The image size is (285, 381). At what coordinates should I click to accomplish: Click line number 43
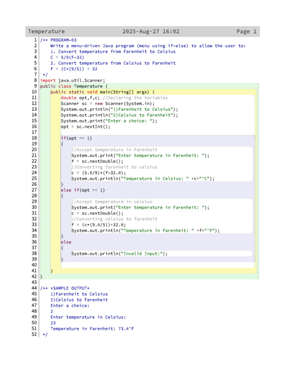tap(34, 283)
